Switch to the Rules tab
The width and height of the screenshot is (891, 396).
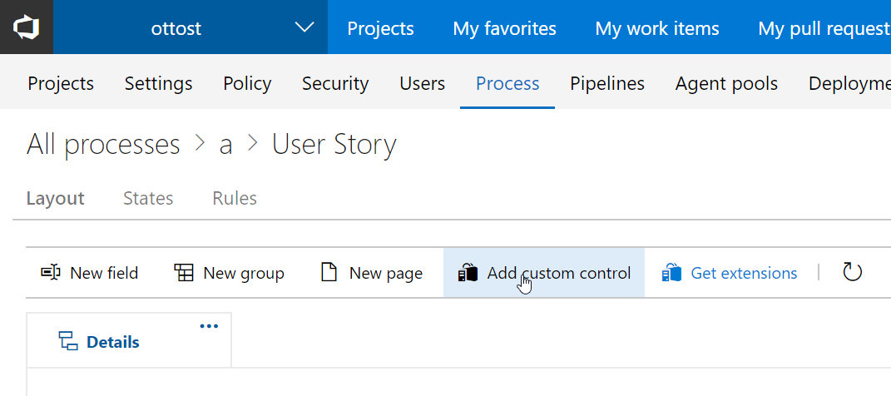(x=235, y=198)
